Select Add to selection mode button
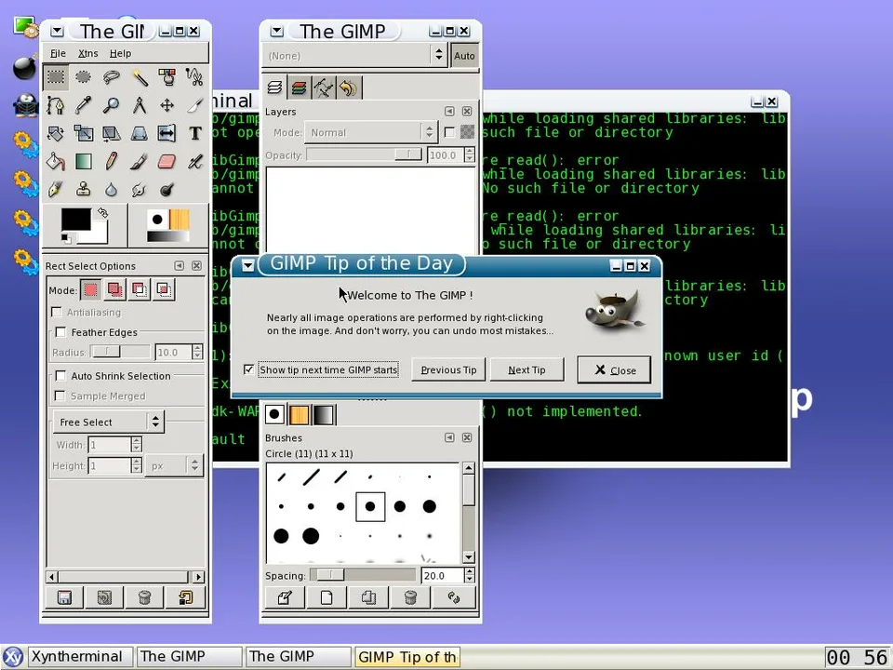The height and width of the screenshot is (670, 893). (x=114, y=290)
